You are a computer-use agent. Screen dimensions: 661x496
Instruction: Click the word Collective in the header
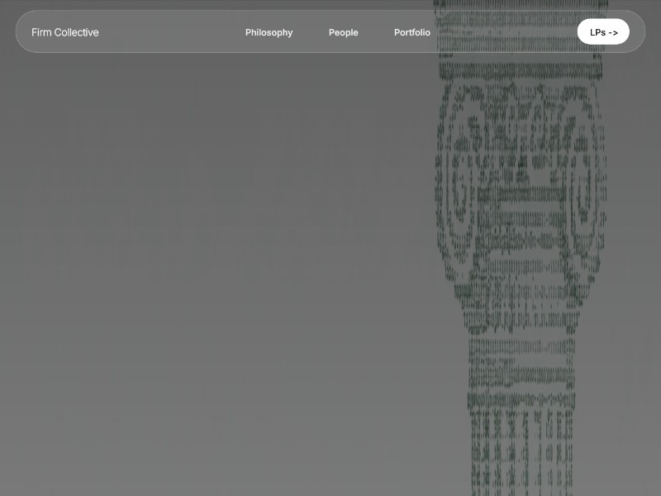[x=76, y=32]
